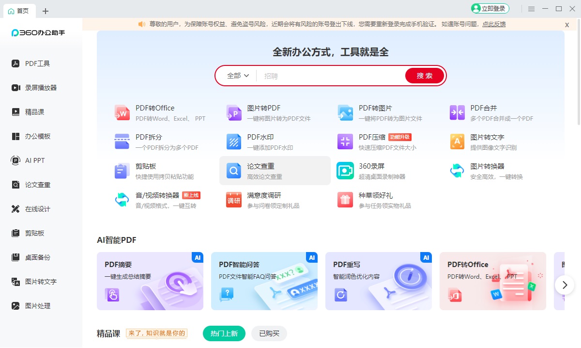This screenshot has width=581, height=348.
Task: Open the PDF摘要 AI card
Action: click(x=150, y=281)
